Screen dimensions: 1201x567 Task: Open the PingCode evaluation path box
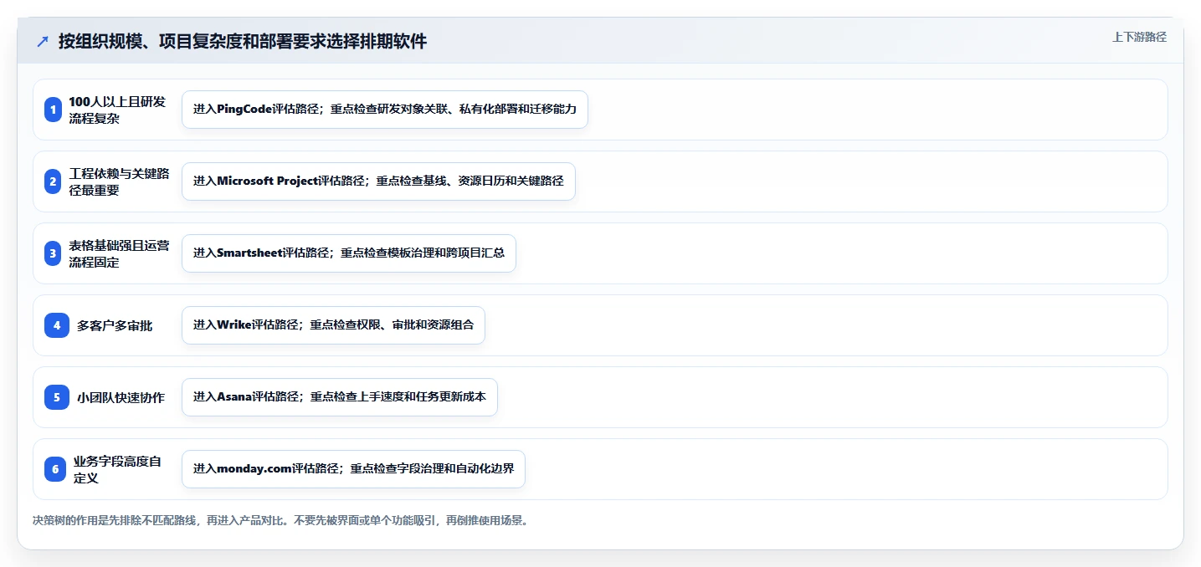[x=385, y=110]
